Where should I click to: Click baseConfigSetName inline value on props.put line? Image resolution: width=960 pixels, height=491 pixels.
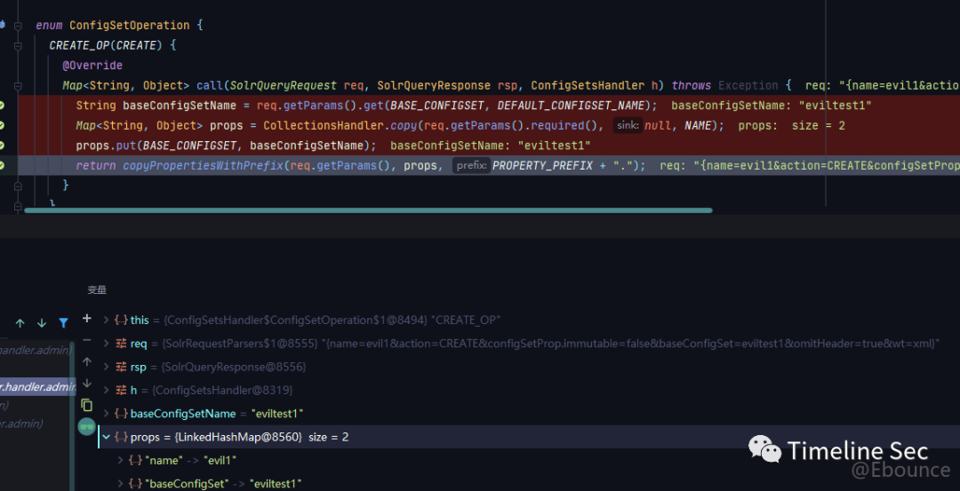(x=491, y=146)
